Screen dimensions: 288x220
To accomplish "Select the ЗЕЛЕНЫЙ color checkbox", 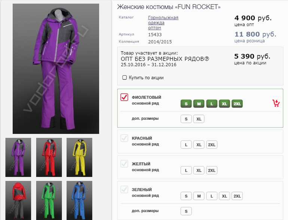I will coord(125,190).
